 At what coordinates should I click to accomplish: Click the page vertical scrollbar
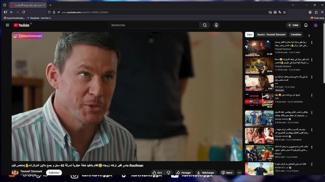[324, 53]
